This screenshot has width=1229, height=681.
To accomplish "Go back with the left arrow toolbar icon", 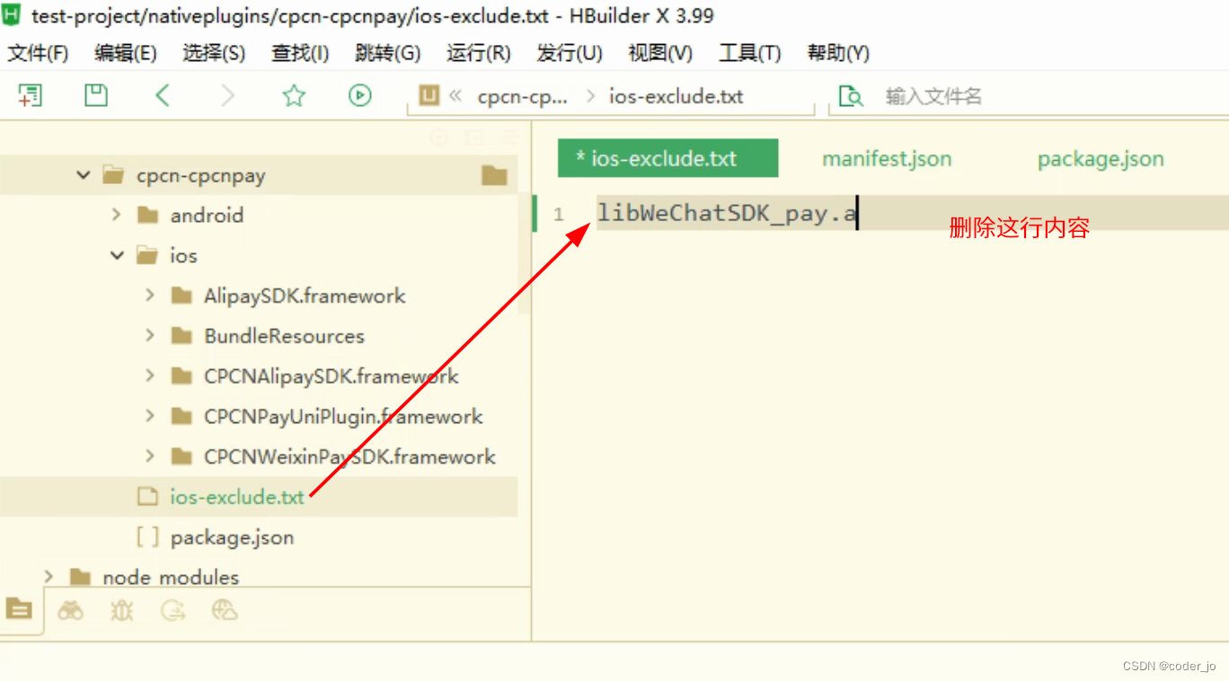I will click(163, 95).
